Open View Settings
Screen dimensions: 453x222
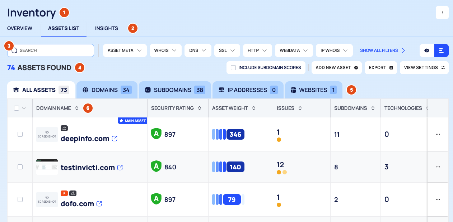(424, 68)
